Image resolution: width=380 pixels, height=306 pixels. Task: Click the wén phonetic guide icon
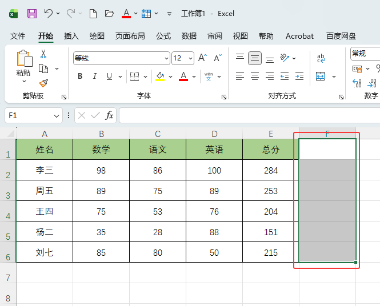pyautogui.click(x=209, y=76)
